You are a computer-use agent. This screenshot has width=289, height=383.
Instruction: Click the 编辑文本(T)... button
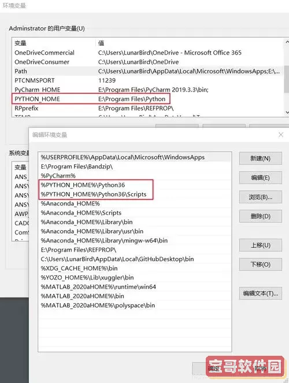click(x=261, y=293)
